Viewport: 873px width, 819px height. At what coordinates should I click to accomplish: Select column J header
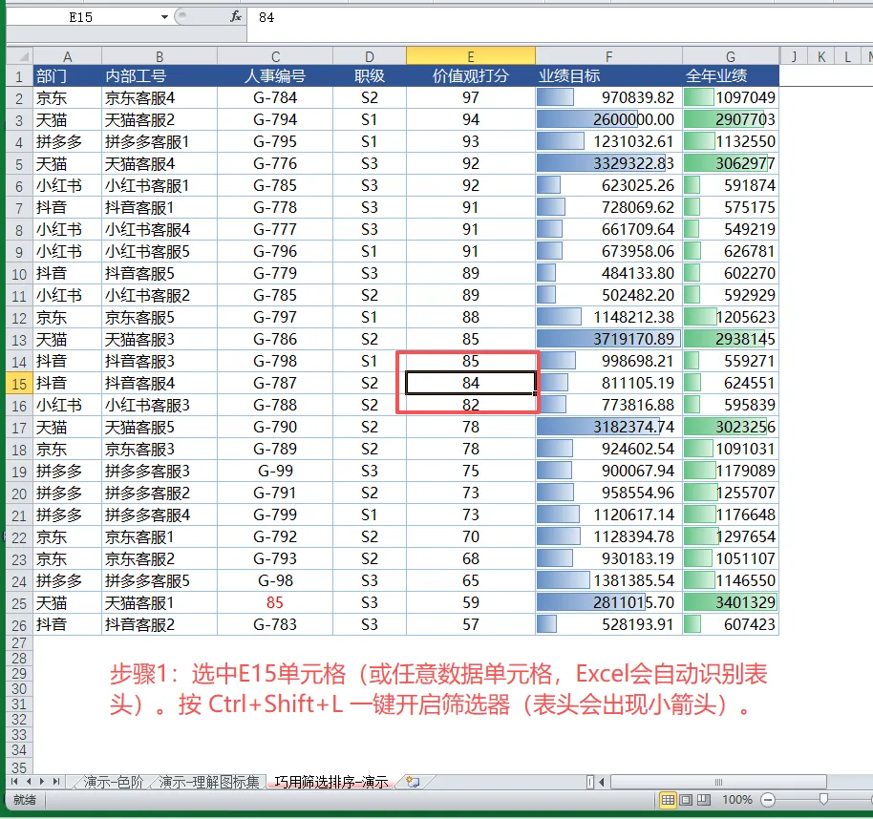pos(794,56)
